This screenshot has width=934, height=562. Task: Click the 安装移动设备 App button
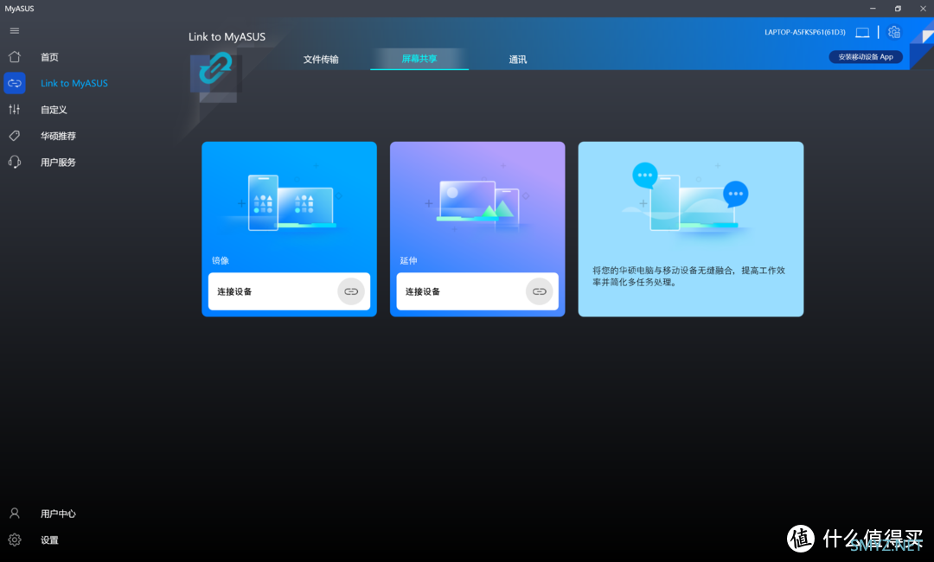(x=866, y=56)
